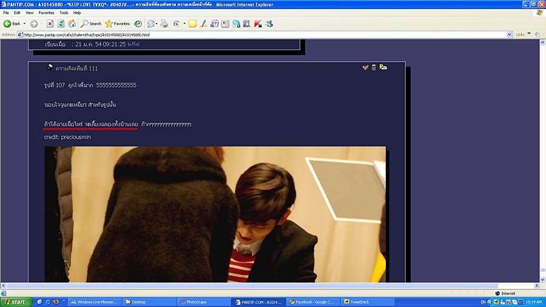This screenshot has width=546, height=307.
Task: Open the Favorites pane
Action: click(117, 24)
